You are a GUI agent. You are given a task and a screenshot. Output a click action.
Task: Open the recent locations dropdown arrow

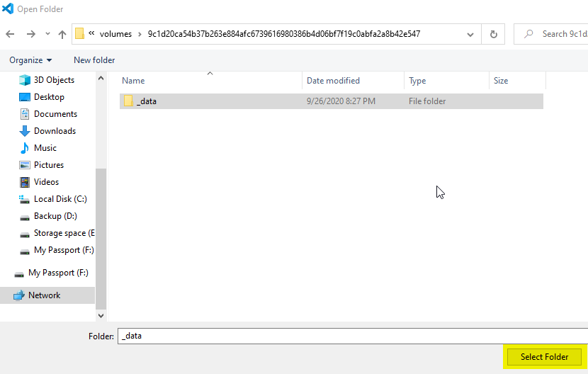(47, 34)
